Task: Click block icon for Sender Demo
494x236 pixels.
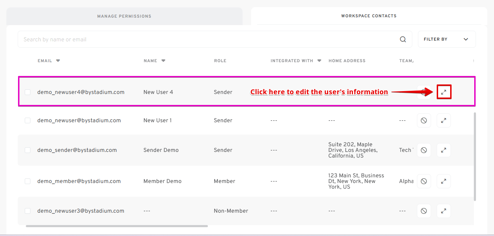Action: pos(424,150)
